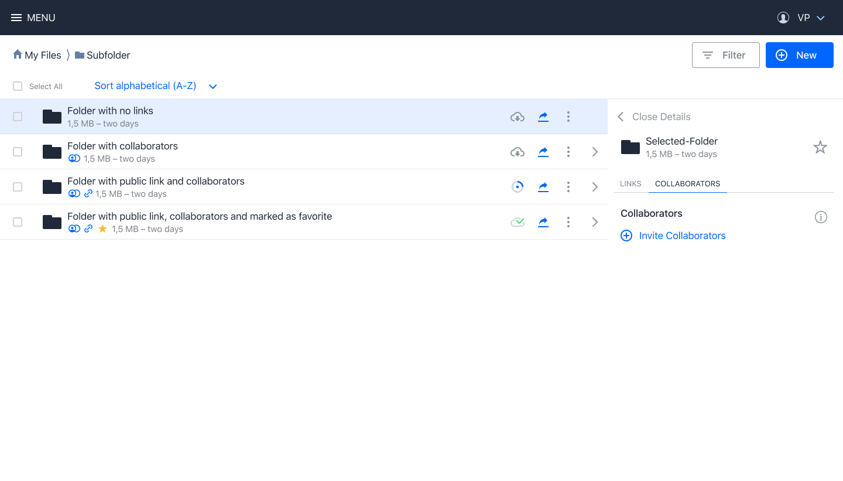Open Folder with public link and collaborators name
843x481 pixels.
[156, 181]
